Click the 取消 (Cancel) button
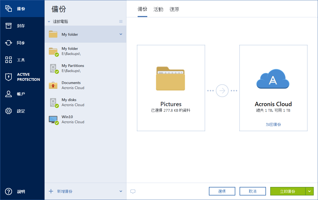Image resolution: width=318 pixels, height=200 pixels. (253, 191)
